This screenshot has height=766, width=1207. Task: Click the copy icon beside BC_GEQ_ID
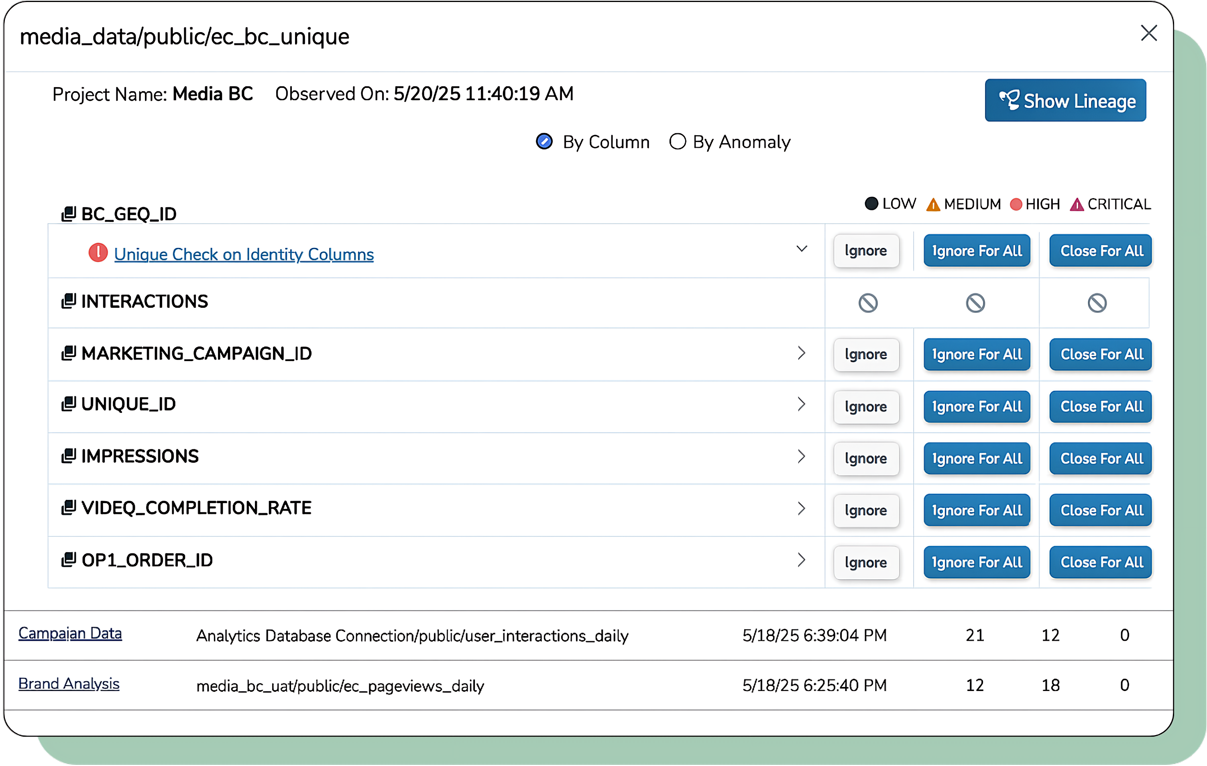tap(69, 214)
